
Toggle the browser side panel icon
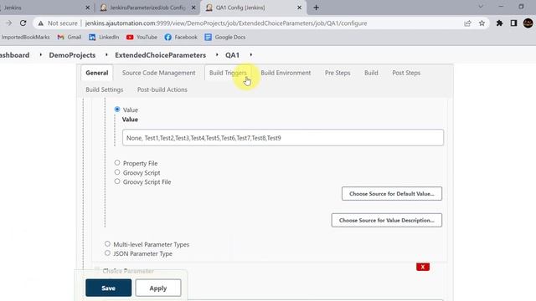513,23
